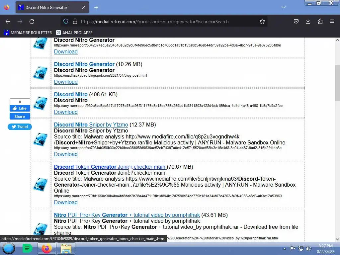Open Discord Token Generator Joiner checker link
Screen dimensions: 340x255
[110, 167]
